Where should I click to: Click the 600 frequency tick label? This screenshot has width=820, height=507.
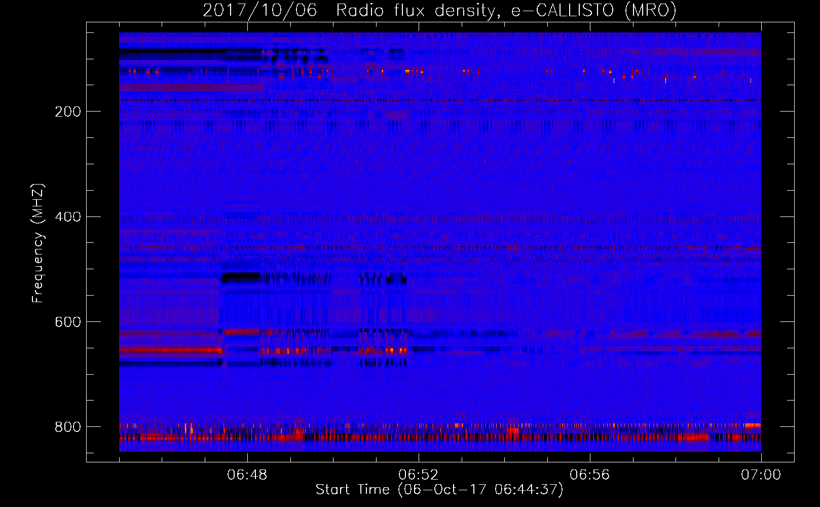click(68, 322)
